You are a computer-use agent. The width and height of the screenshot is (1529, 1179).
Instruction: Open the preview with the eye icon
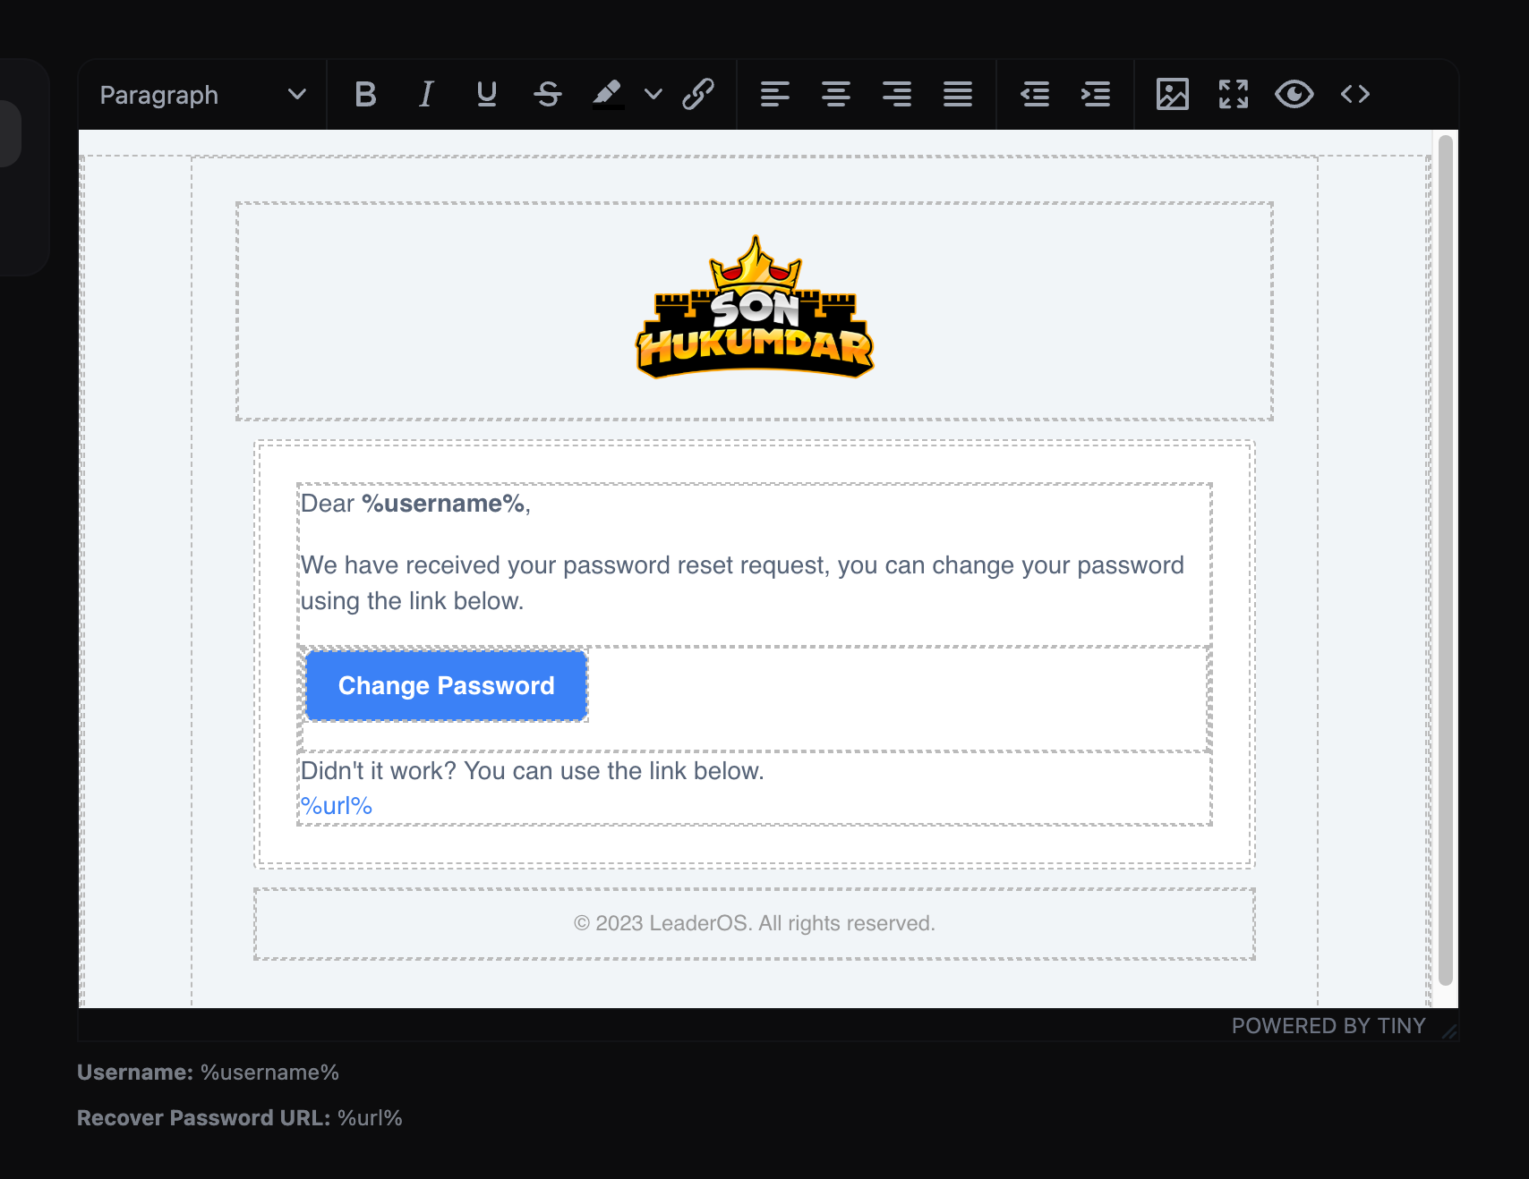click(x=1294, y=94)
